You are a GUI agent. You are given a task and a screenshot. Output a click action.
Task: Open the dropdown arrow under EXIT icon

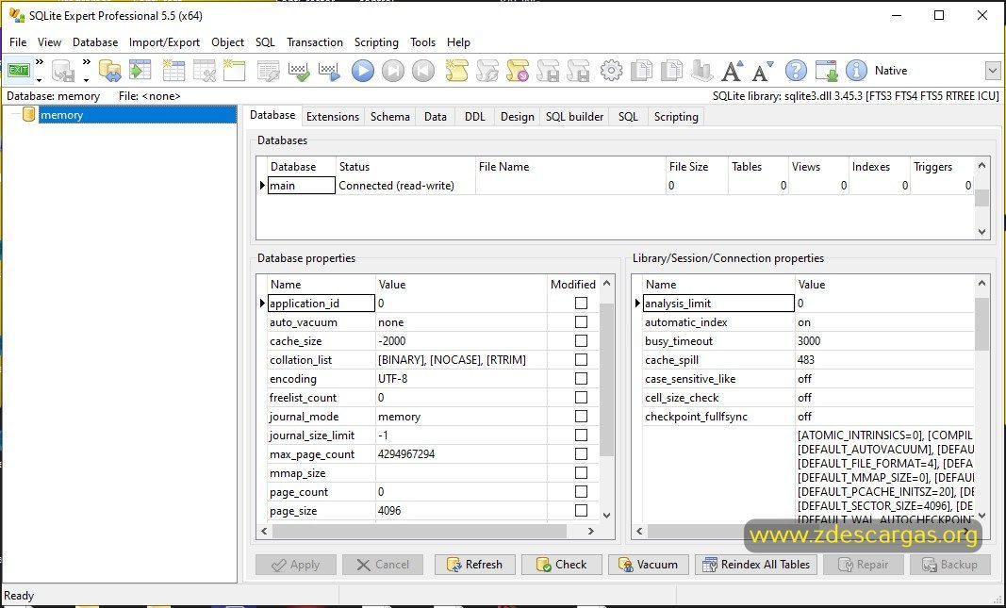pos(40,80)
